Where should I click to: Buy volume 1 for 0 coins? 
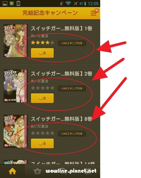(42, 53)
